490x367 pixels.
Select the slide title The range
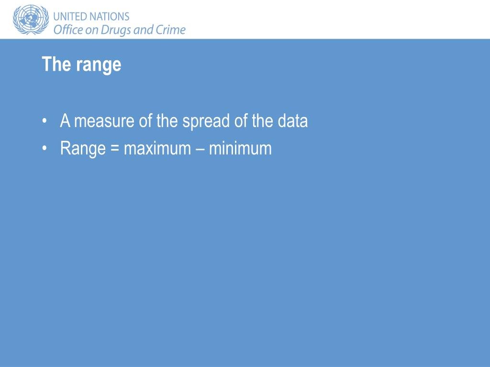pyautogui.click(x=81, y=65)
